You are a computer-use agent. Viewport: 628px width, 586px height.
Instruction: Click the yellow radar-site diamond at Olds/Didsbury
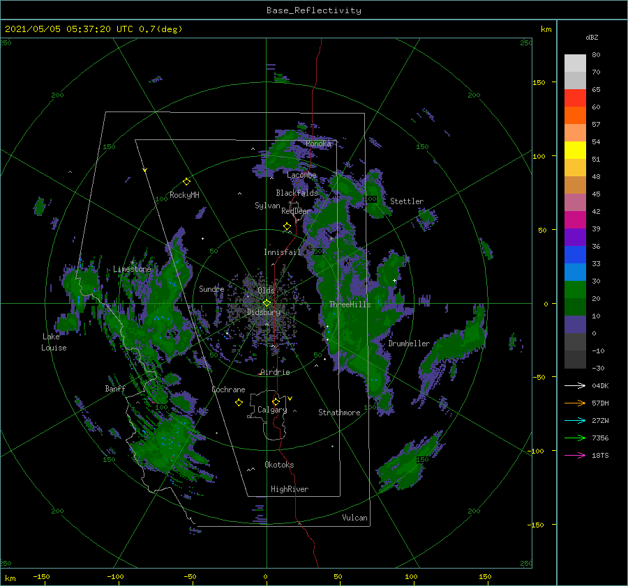(267, 303)
